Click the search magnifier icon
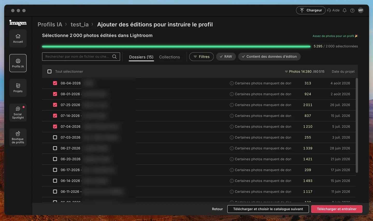 [114, 57]
